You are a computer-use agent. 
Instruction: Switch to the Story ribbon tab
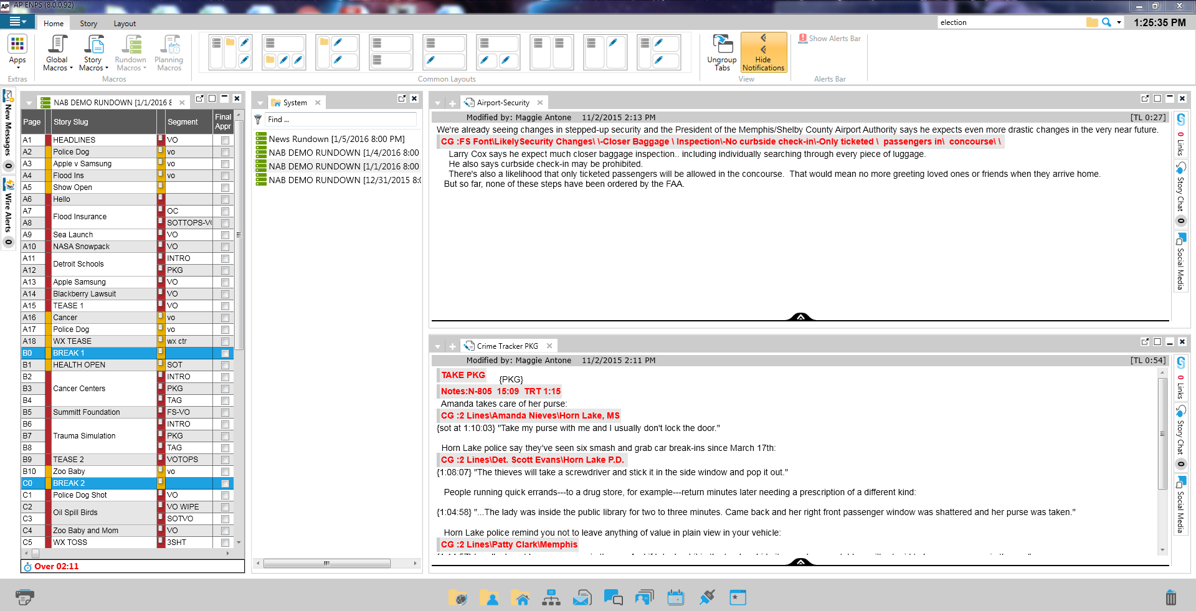(88, 24)
